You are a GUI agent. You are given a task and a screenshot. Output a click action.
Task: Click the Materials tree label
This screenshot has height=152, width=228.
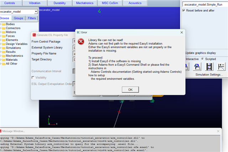[x=12, y=60]
